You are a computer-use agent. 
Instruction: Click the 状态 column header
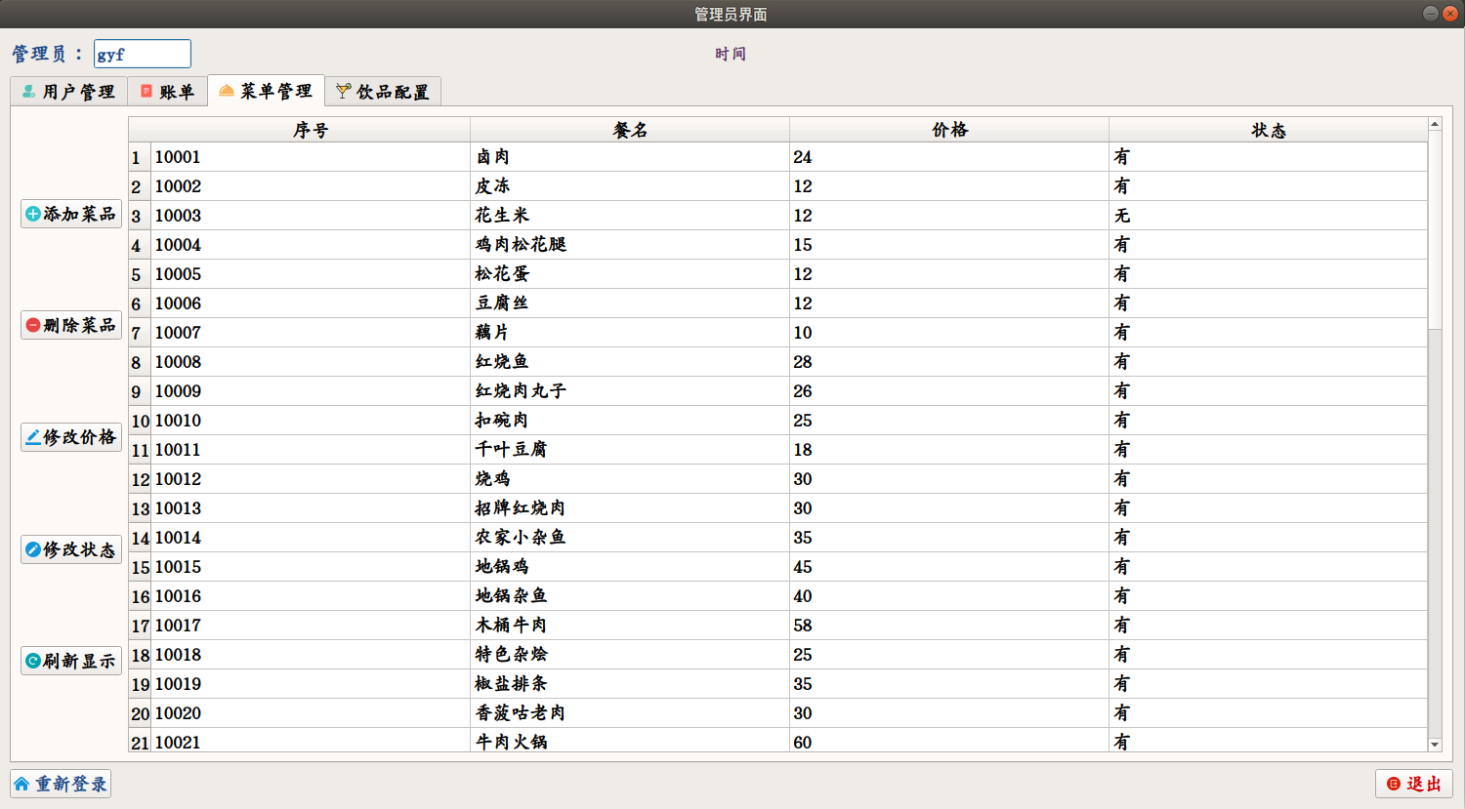(x=1269, y=130)
